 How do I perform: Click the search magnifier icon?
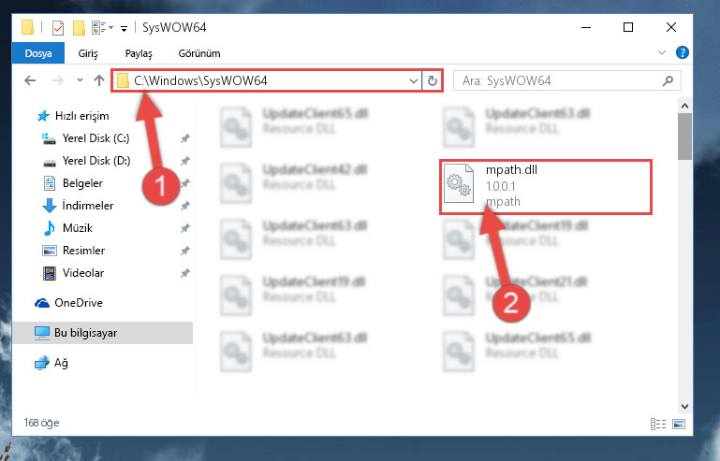pos(668,81)
